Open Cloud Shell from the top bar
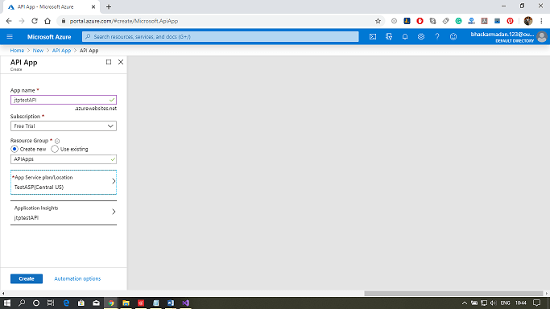Screen dimensions: 550x309 click(373, 37)
